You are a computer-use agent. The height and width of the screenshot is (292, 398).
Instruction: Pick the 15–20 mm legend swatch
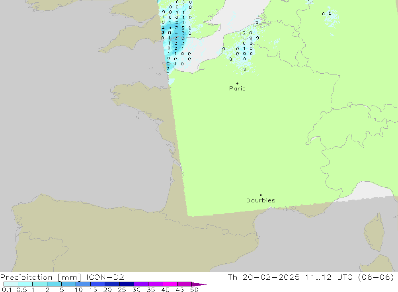coord(98,284)
